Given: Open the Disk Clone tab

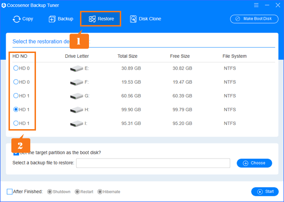Looking at the screenshot, I should pyautogui.click(x=145, y=19).
